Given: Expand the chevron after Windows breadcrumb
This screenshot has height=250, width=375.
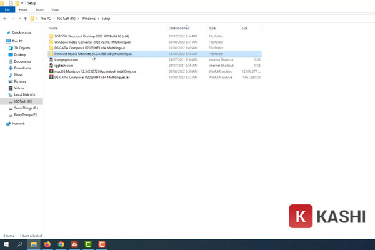Looking at the screenshot, I should [x=98, y=19].
